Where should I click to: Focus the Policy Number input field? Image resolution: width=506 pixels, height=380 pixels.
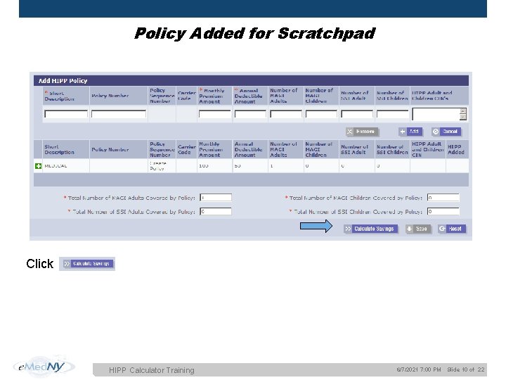click(119, 114)
